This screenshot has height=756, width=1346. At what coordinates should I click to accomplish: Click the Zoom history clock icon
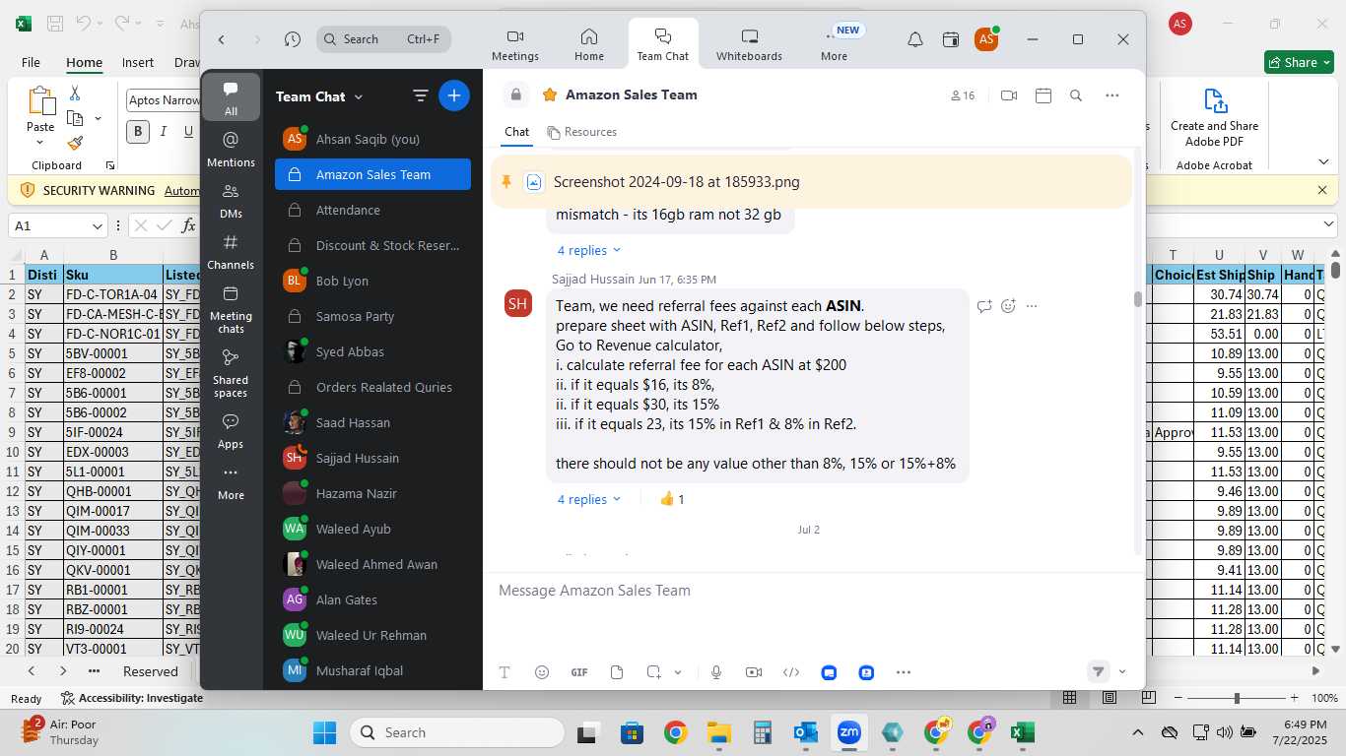[x=292, y=39]
